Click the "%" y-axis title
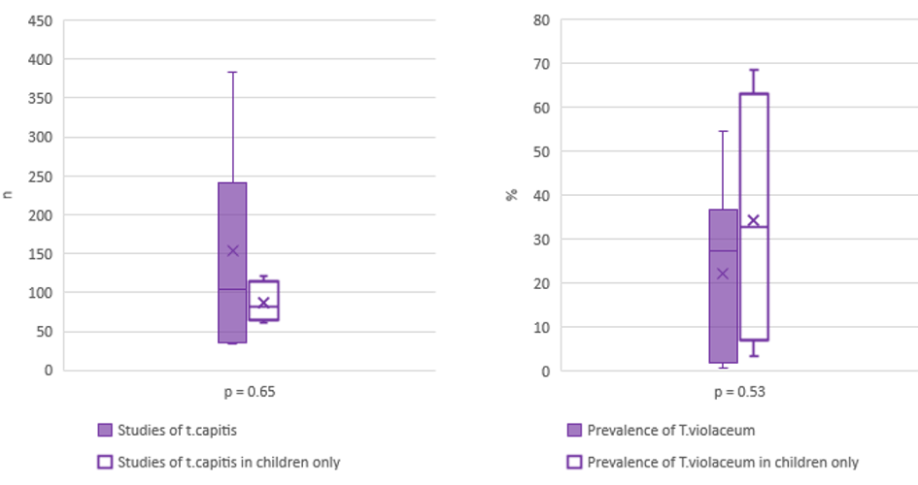The width and height of the screenshot is (918, 485). coord(511,194)
